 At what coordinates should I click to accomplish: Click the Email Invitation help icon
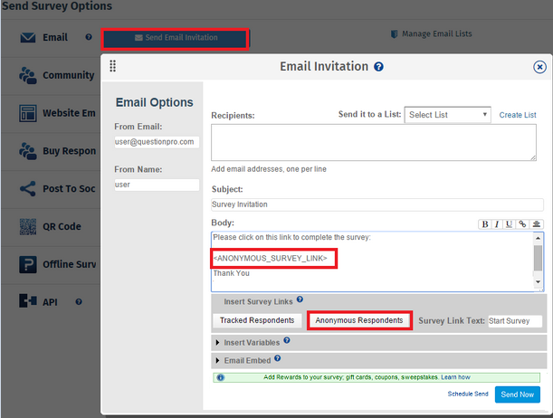378,67
